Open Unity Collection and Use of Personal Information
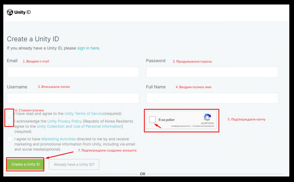Image resolution: width=294 pixels, height=182 pixels. click(x=79, y=126)
